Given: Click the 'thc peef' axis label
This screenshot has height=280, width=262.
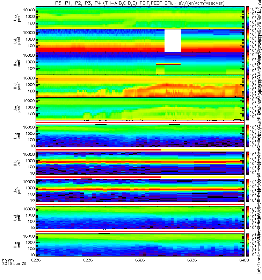Looking at the screenshot, I should coord(17,63).
